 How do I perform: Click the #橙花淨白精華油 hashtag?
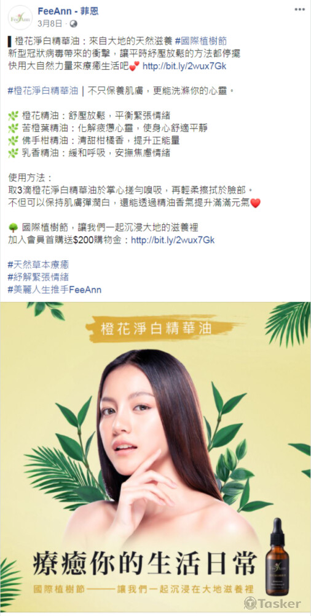click(43, 91)
